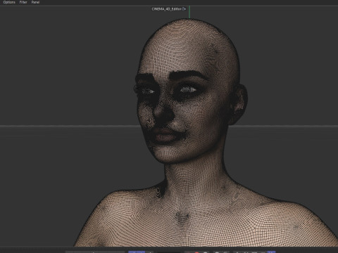Open the Options viewport menu

(x=9, y=2)
